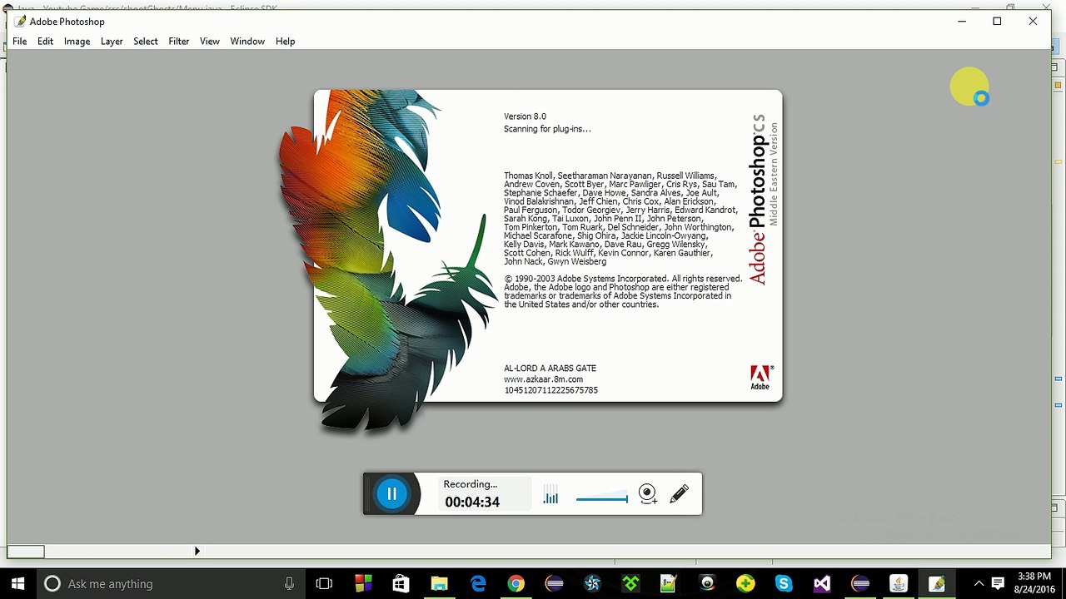Minimize the Adobe Photoshop window
This screenshot has width=1066, height=599.
click(x=962, y=22)
